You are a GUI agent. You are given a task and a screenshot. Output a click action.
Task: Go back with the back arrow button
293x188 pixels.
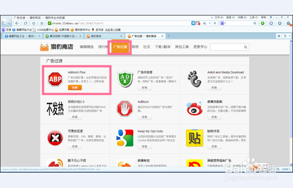[17, 23]
